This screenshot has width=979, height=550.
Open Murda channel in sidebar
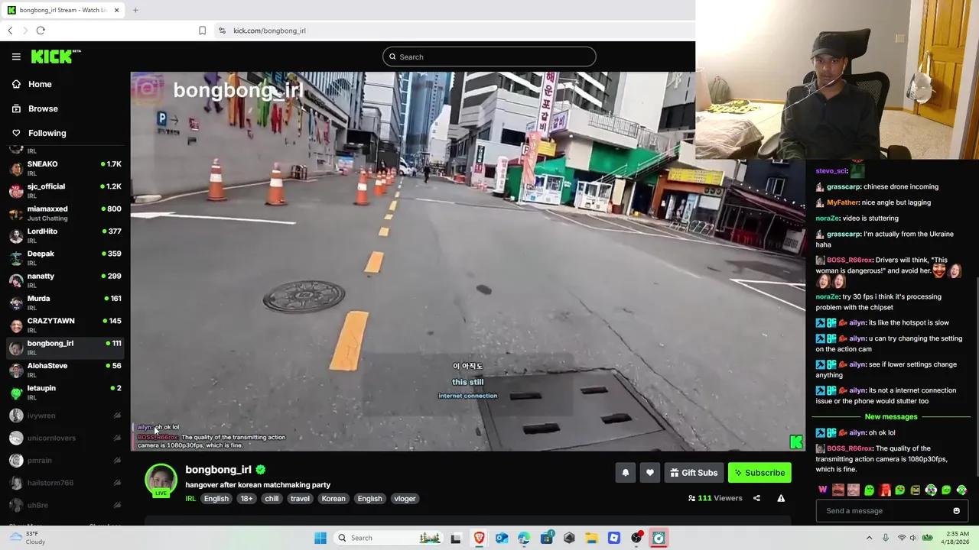pyautogui.click(x=65, y=302)
